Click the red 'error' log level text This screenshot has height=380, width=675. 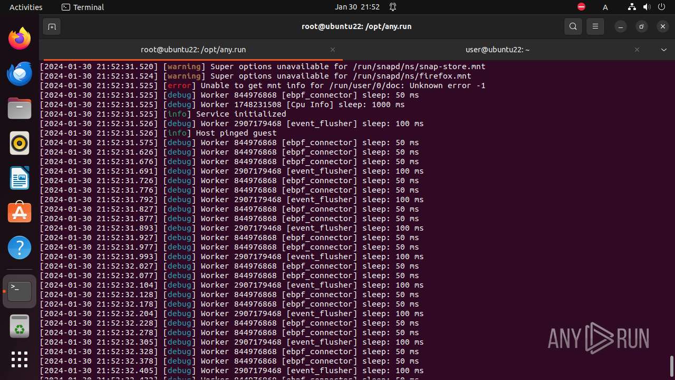click(179, 85)
